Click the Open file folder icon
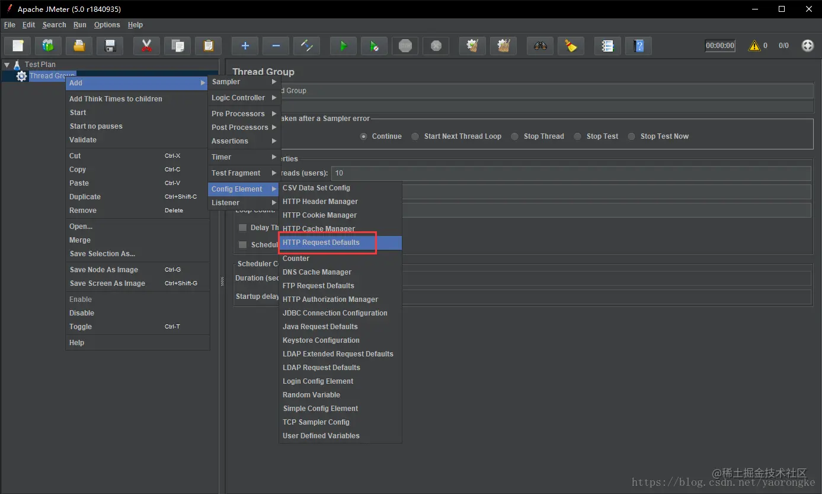 click(79, 46)
